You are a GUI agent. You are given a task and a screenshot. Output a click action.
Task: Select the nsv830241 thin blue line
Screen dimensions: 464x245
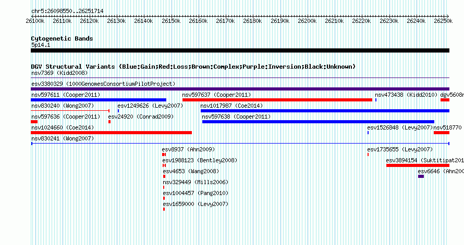point(240,144)
